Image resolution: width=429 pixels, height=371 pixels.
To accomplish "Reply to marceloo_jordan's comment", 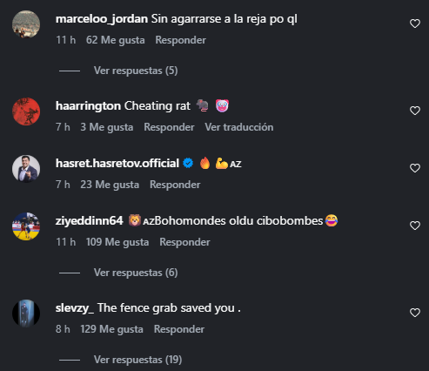I will 180,40.
